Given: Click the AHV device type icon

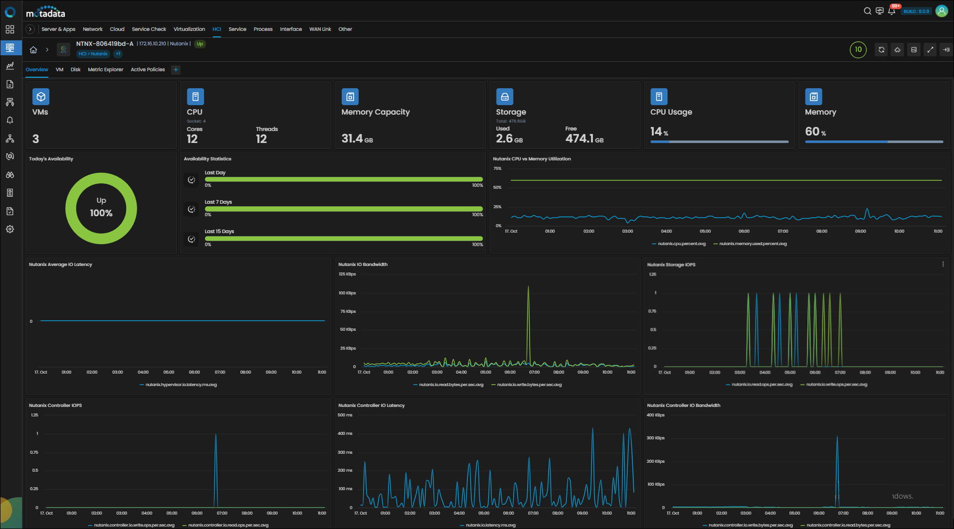Looking at the screenshot, I should click(x=63, y=49).
